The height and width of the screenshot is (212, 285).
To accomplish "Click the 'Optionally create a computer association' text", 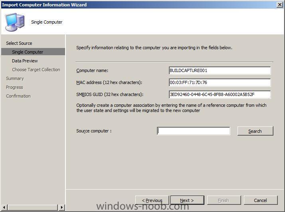I will [171, 108].
